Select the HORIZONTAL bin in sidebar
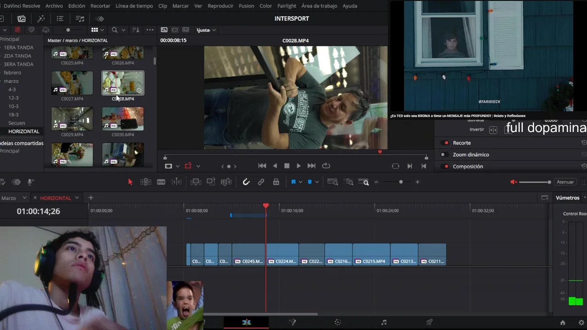Image resolution: width=587 pixels, height=330 pixels. 23,132
